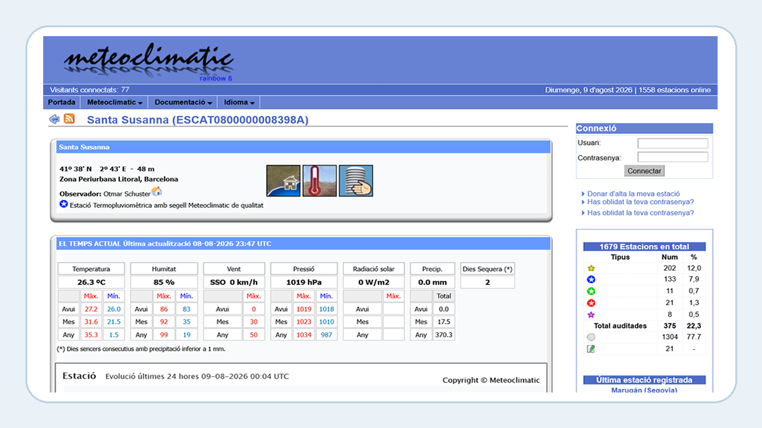Image resolution: width=762 pixels, height=428 pixels.
Task: Click the Connectar button
Action: 645,171
